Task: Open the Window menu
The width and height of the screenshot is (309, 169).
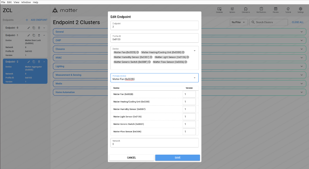Action: pos(26,2)
